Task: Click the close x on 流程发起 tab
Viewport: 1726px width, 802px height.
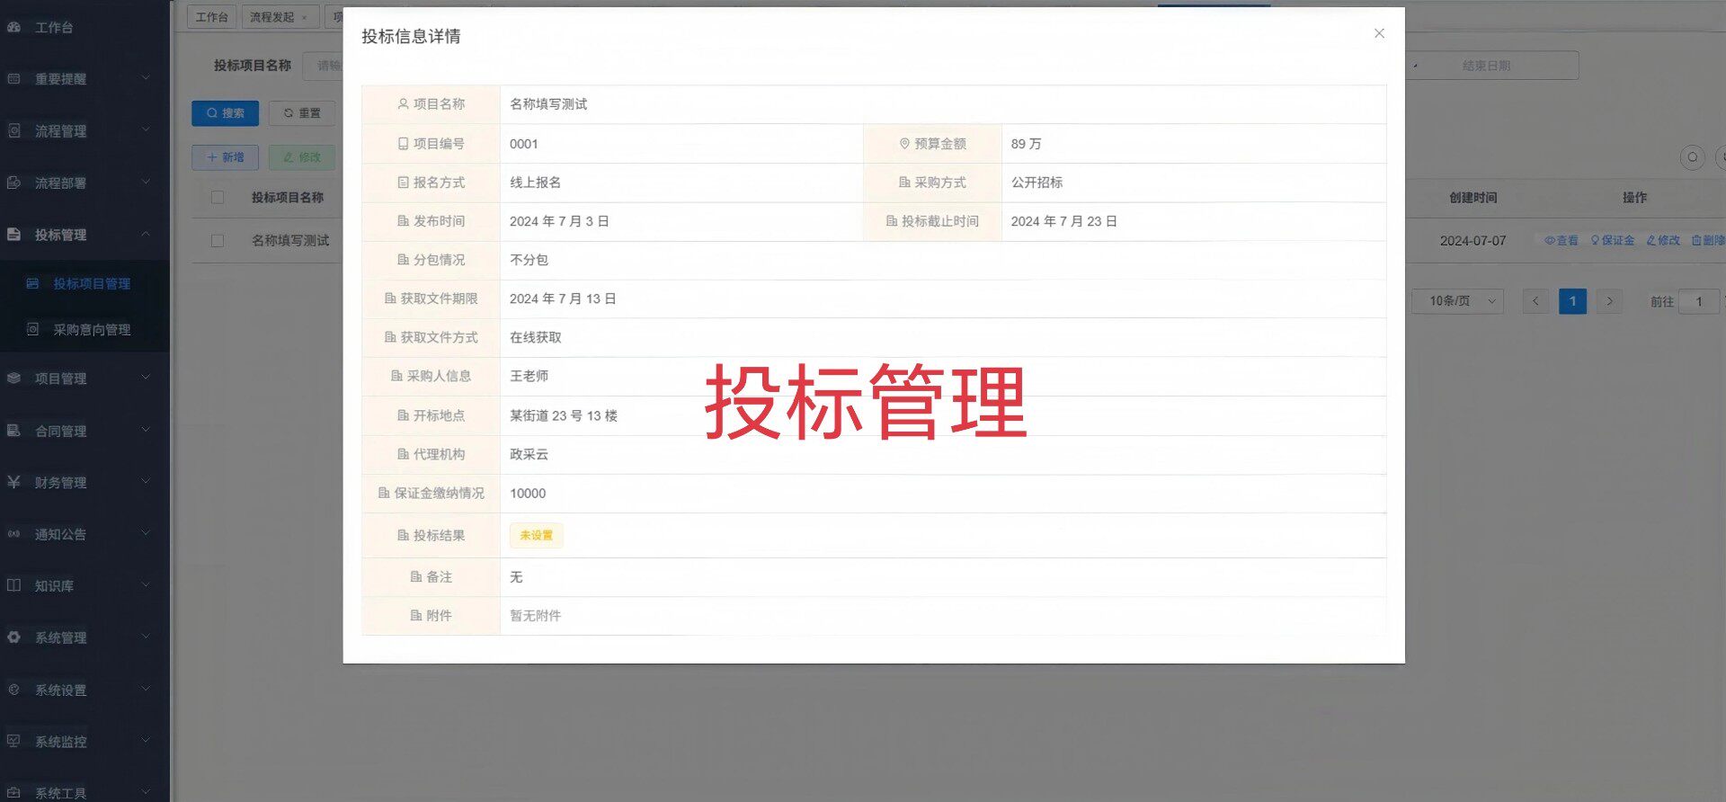Action: tap(305, 17)
